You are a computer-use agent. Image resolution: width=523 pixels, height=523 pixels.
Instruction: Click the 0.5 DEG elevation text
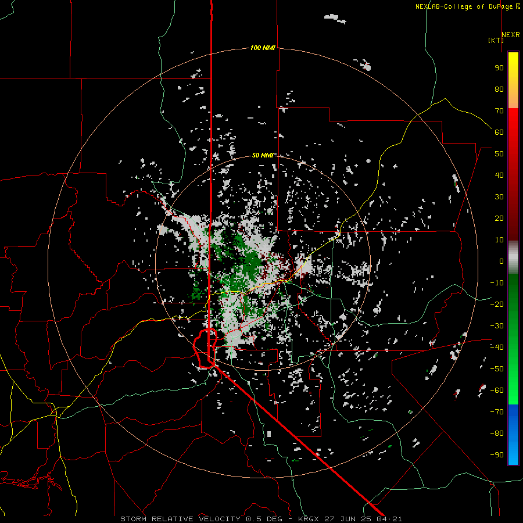pyautogui.click(x=264, y=519)
